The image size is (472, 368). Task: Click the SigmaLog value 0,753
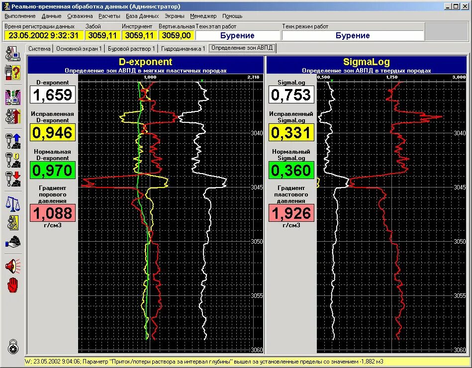pos(291,94)
